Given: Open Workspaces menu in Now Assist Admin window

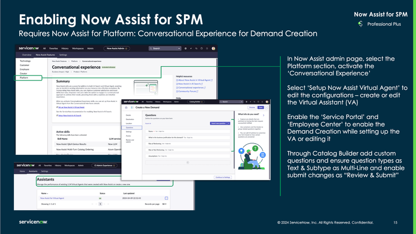Looking at the screenshot, I should pyautogui.click(x=78, y=48).
